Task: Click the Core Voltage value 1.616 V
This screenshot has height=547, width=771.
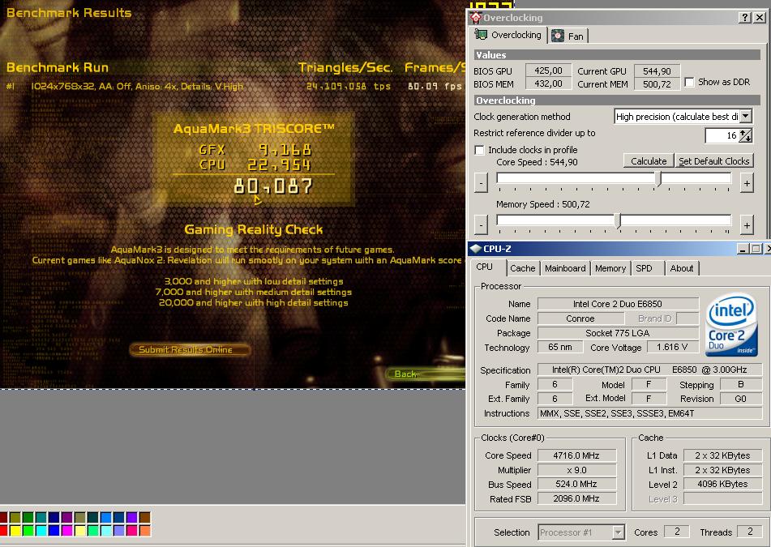Action: [x=671, y=347]
